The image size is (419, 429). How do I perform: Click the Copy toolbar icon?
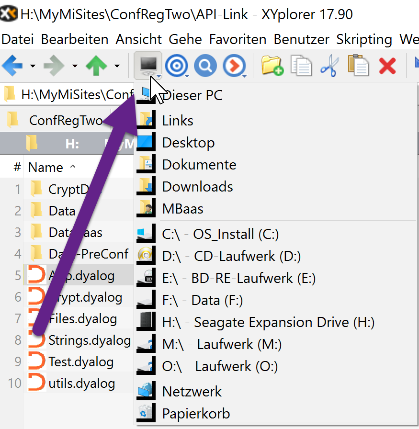pyautogui.click(x=301, y=66)
